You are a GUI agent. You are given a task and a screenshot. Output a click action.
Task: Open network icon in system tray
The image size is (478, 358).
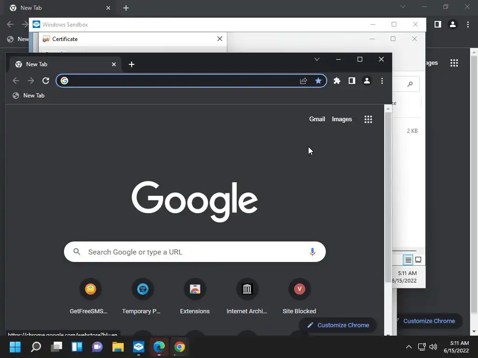pyautogui.click(x=422, y=347)
